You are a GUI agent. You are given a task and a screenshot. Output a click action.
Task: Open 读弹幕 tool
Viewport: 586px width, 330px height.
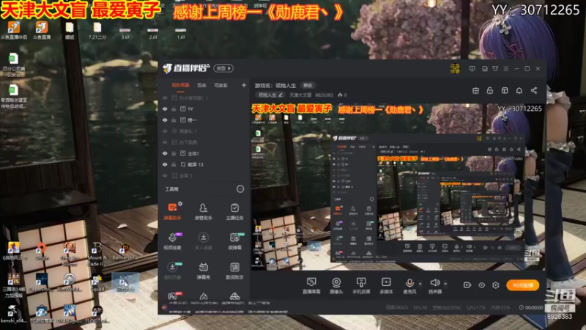(x=234, y=241)
